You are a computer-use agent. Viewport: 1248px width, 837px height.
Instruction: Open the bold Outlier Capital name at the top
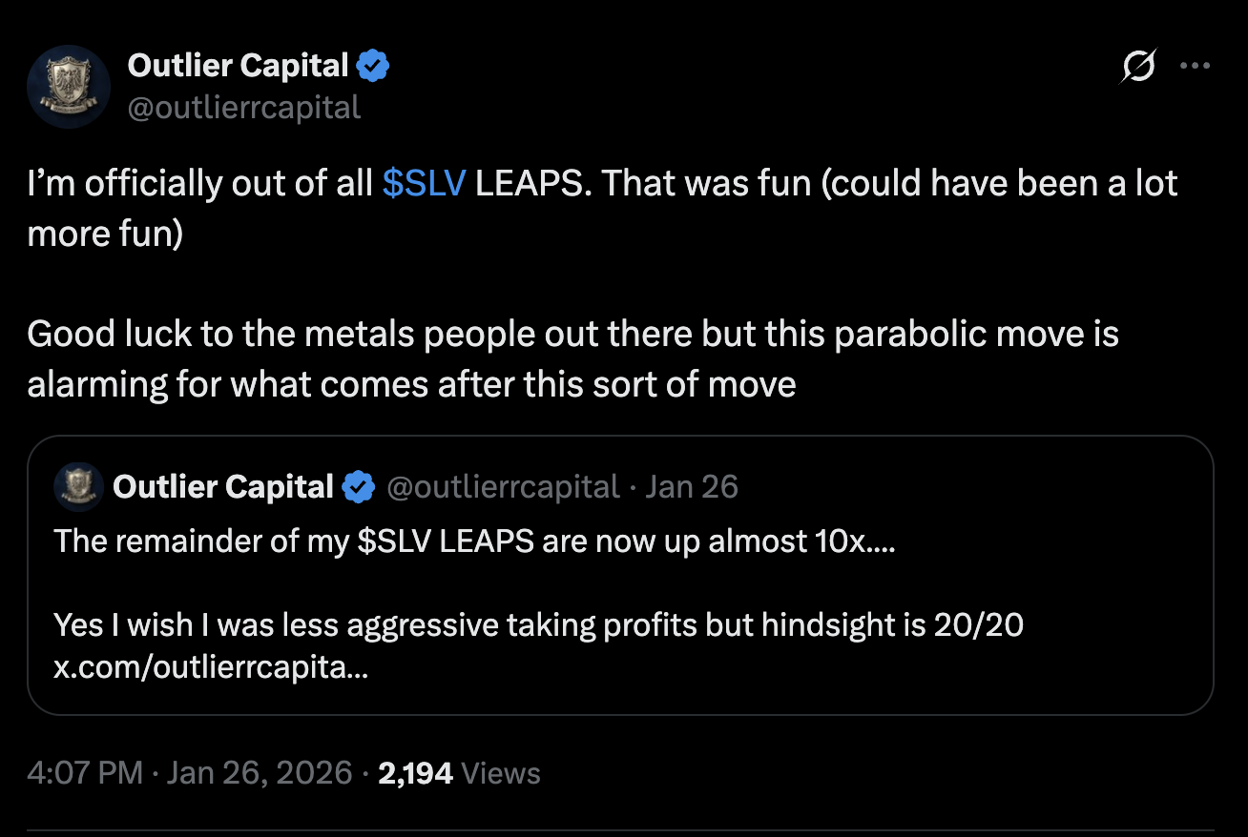238,66
